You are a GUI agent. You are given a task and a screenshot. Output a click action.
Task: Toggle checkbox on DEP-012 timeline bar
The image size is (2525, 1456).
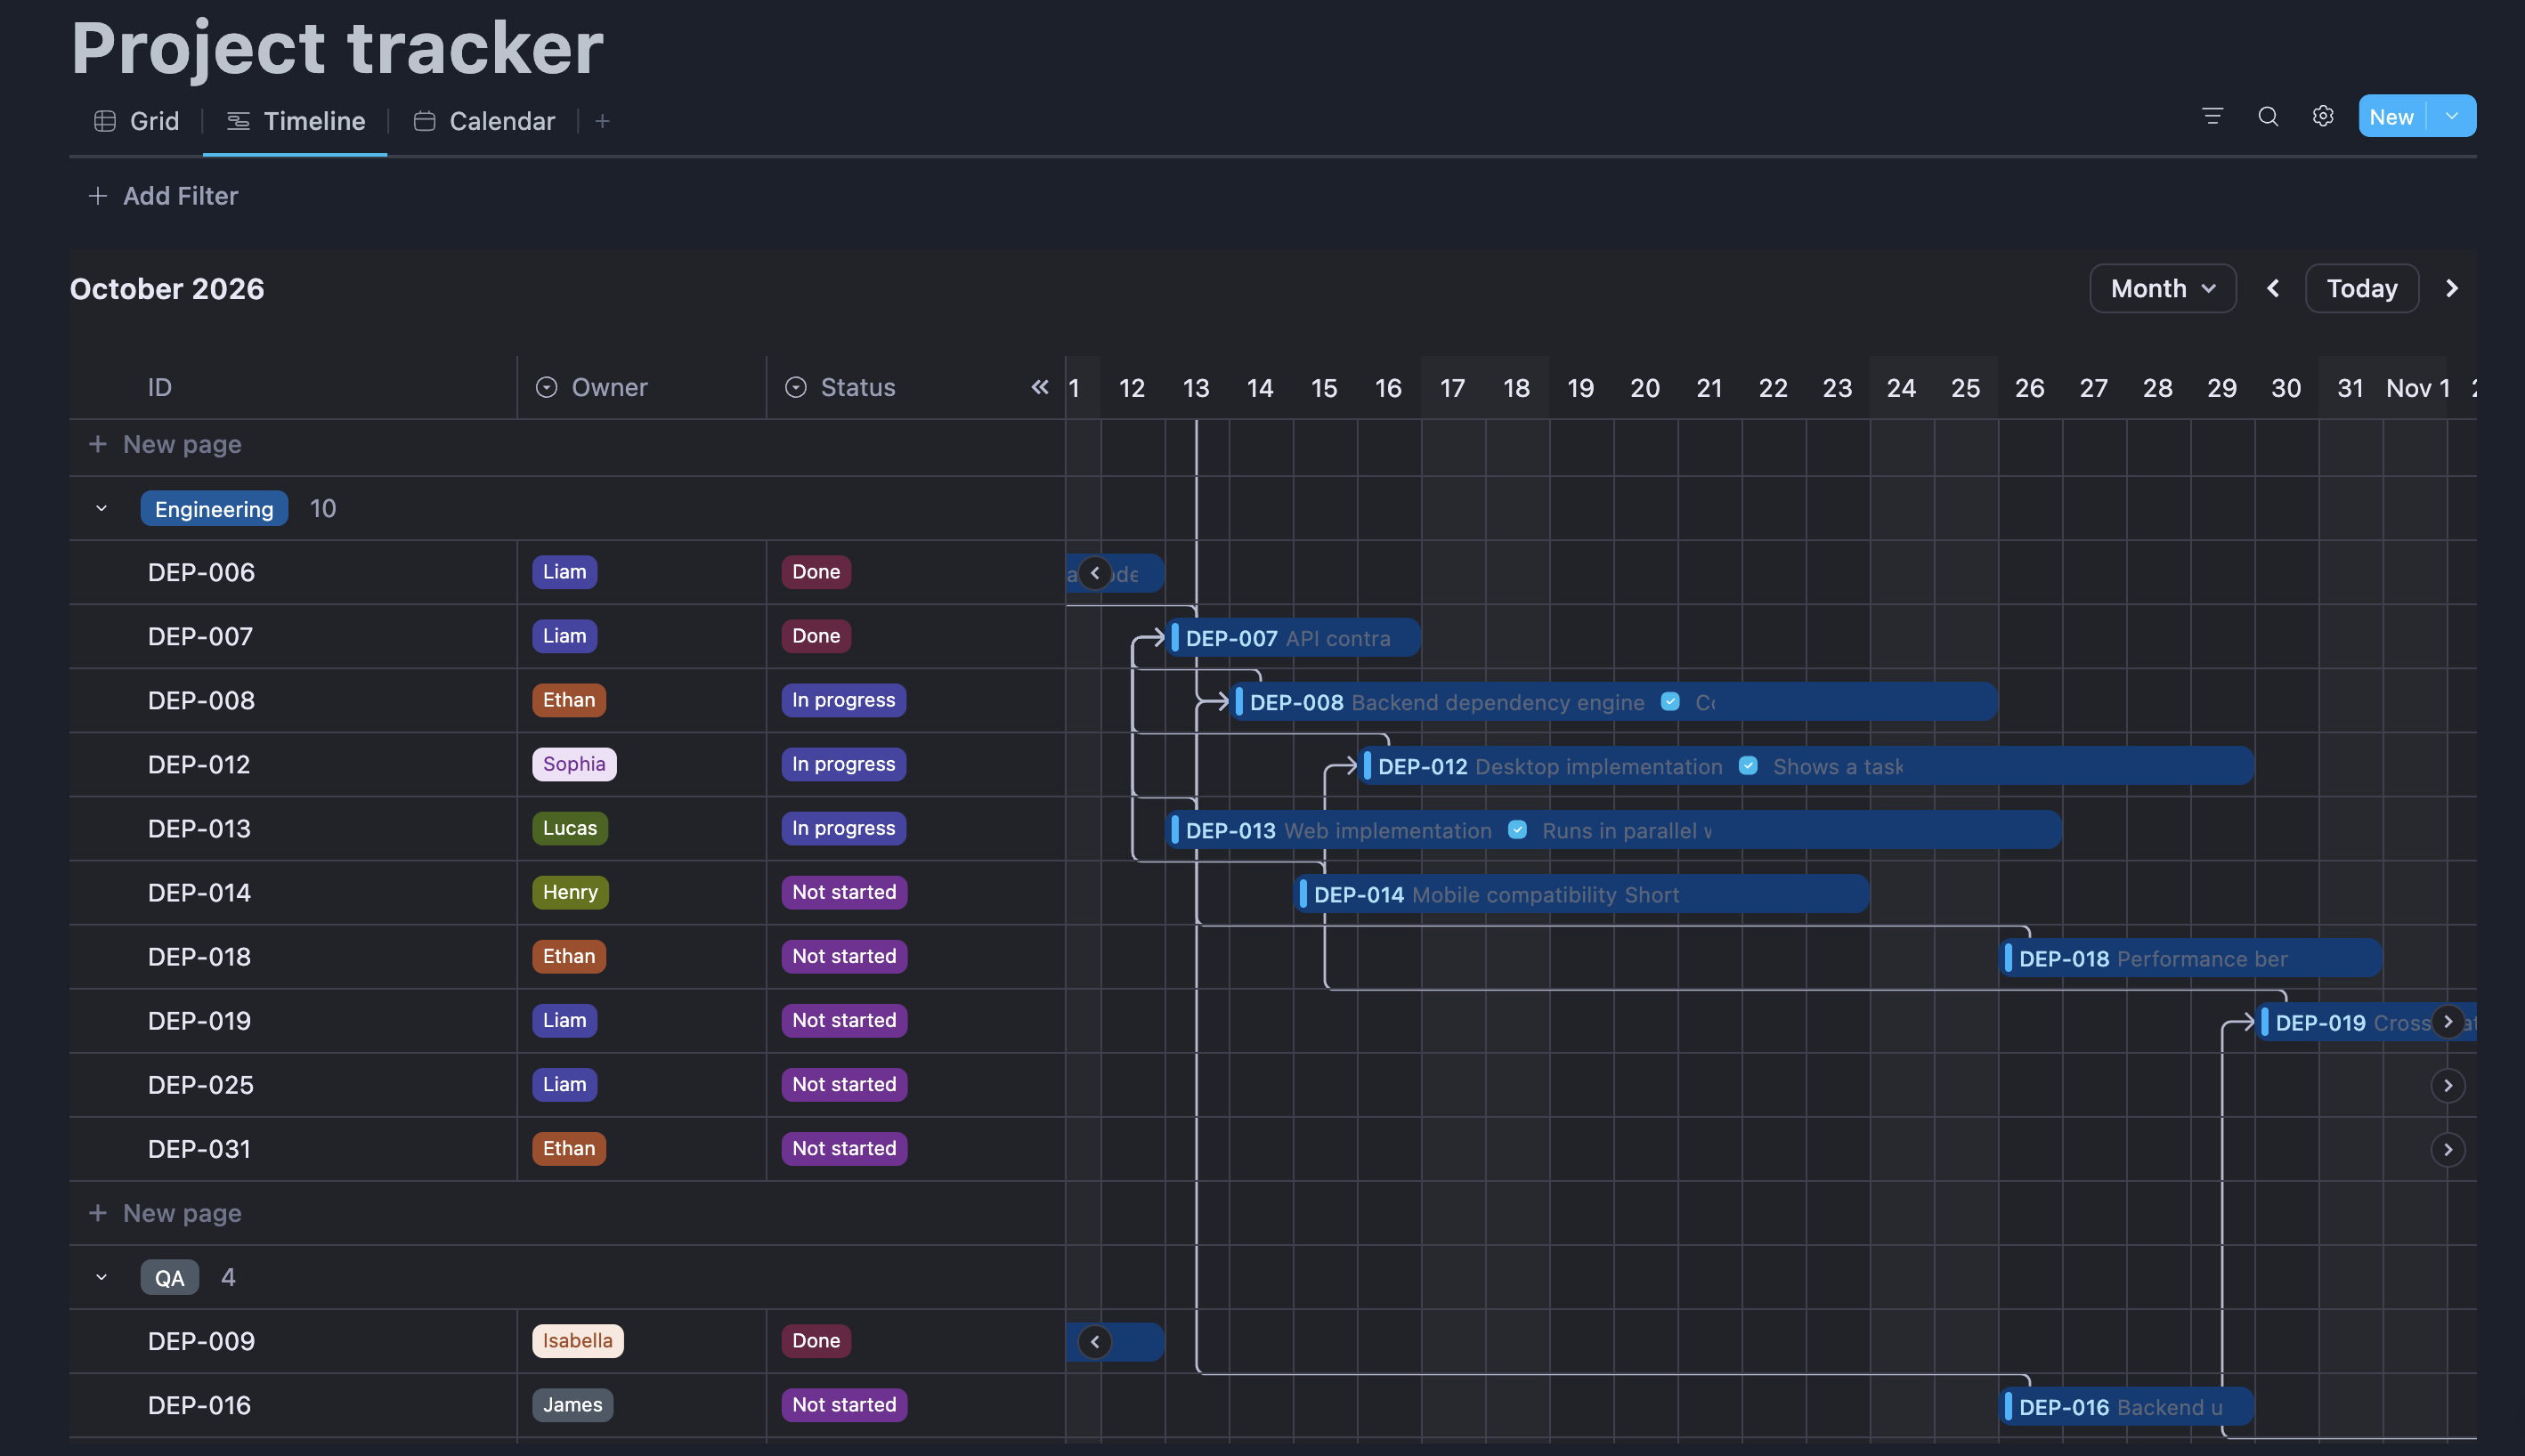[x=1748, y=766]
